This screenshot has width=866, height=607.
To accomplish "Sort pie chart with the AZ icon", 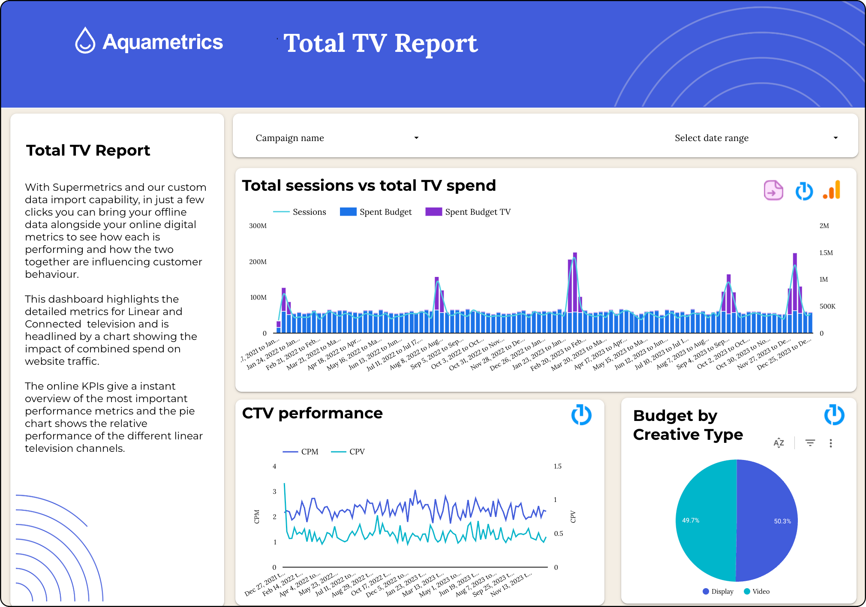I will pos(779,443).
